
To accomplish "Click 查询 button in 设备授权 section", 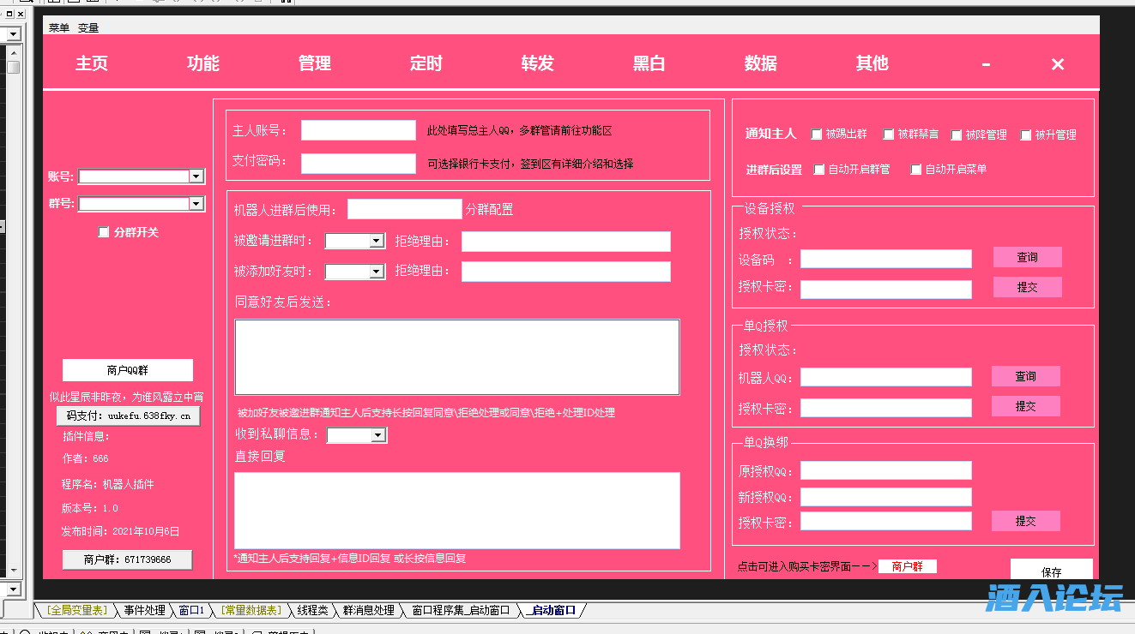I will pos(1027,257).
